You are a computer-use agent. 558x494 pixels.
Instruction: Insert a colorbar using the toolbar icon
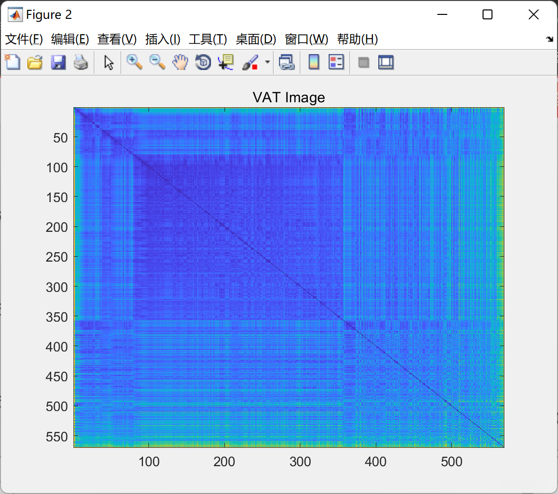pyautogui.click(x=314, y=62)
